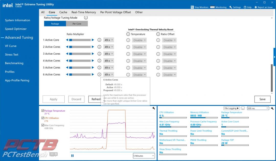Image resolution: width=276 pixels, height=161 pixels.
Task: Click ratio info icon for 6 Active Cores
Action: tap(99, 75)
